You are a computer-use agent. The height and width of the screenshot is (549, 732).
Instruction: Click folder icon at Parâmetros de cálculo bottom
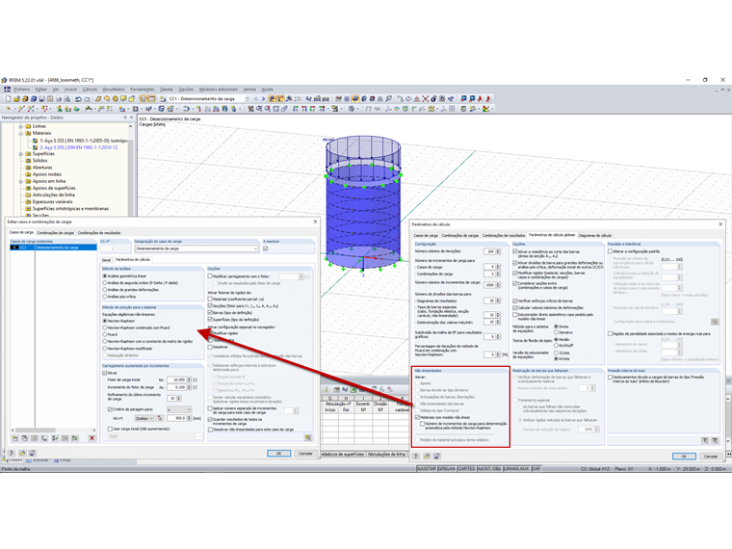click(427, 457)
